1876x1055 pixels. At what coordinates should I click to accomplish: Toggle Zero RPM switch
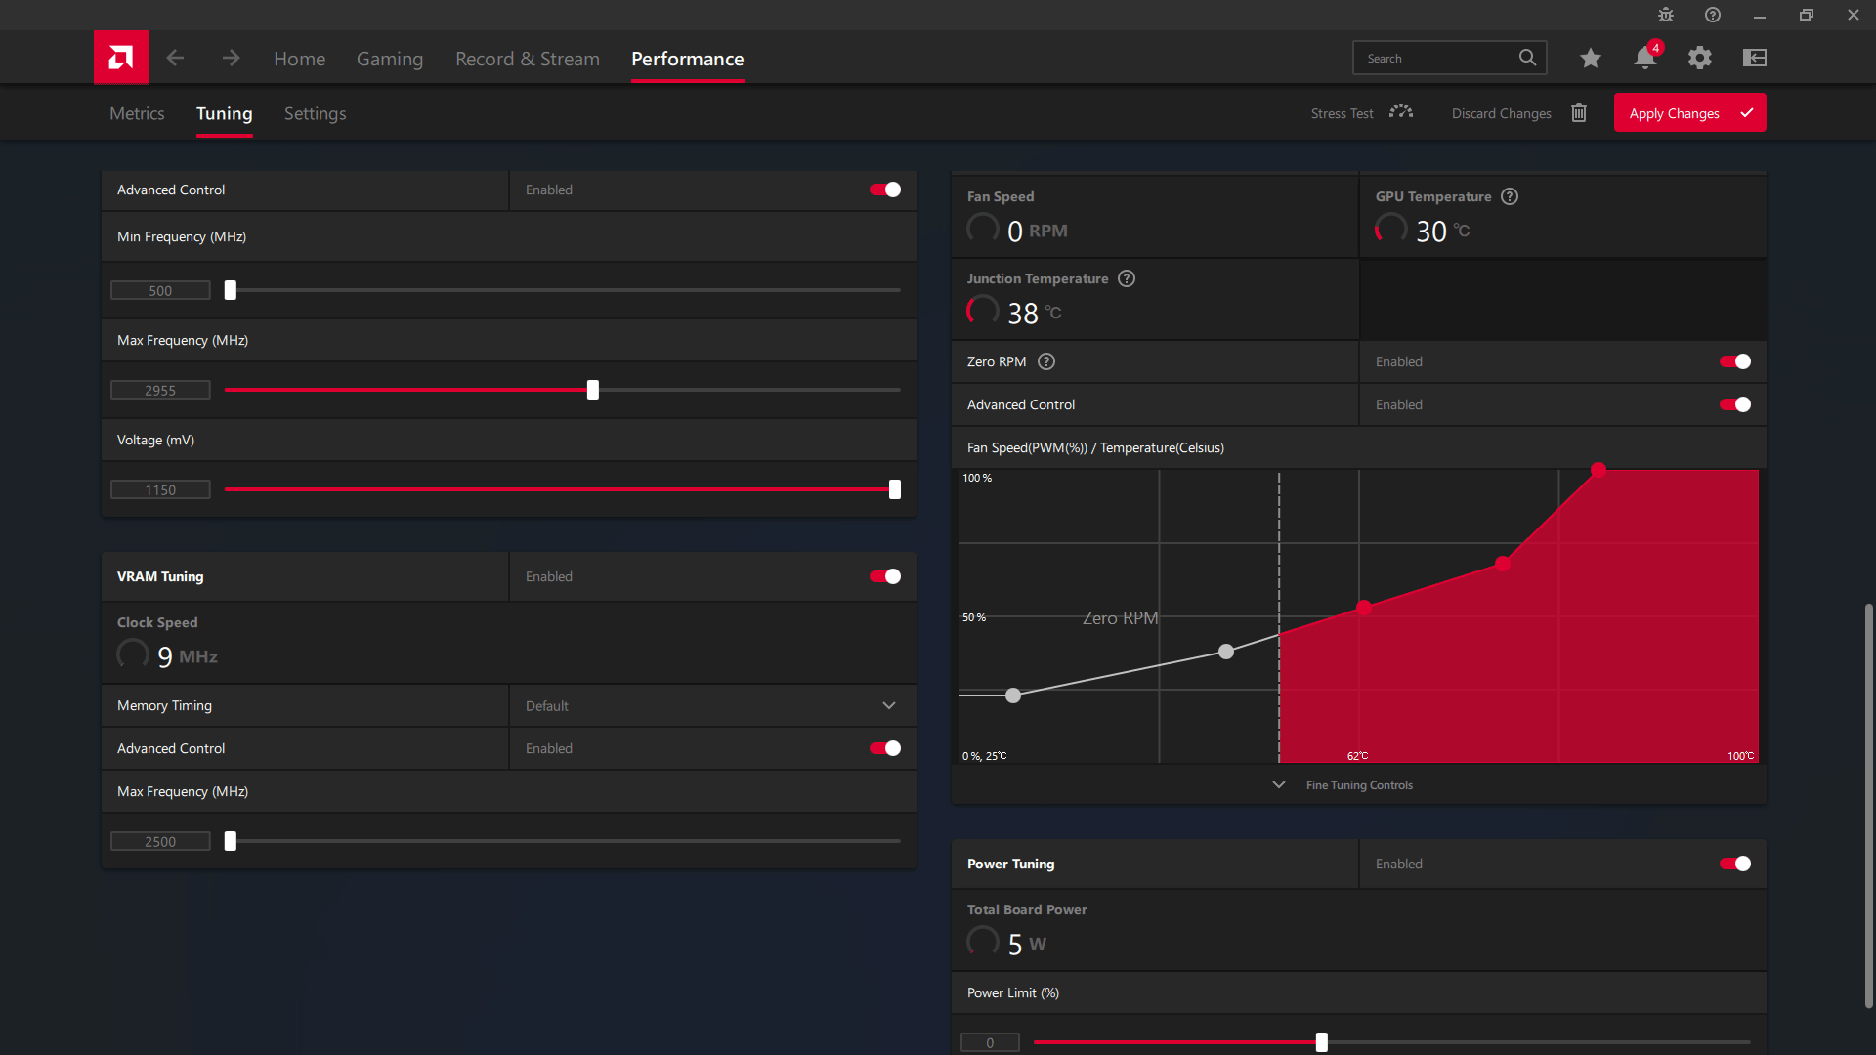click(x=1735, y=361)
